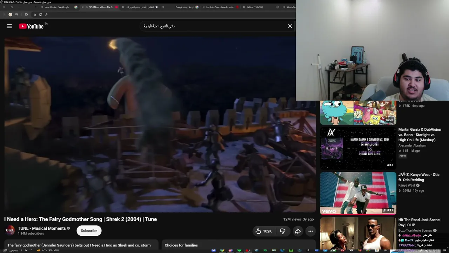
Task: Click the verified badge beside TUNE - Musical Moments
Action: tap(68, 228)
